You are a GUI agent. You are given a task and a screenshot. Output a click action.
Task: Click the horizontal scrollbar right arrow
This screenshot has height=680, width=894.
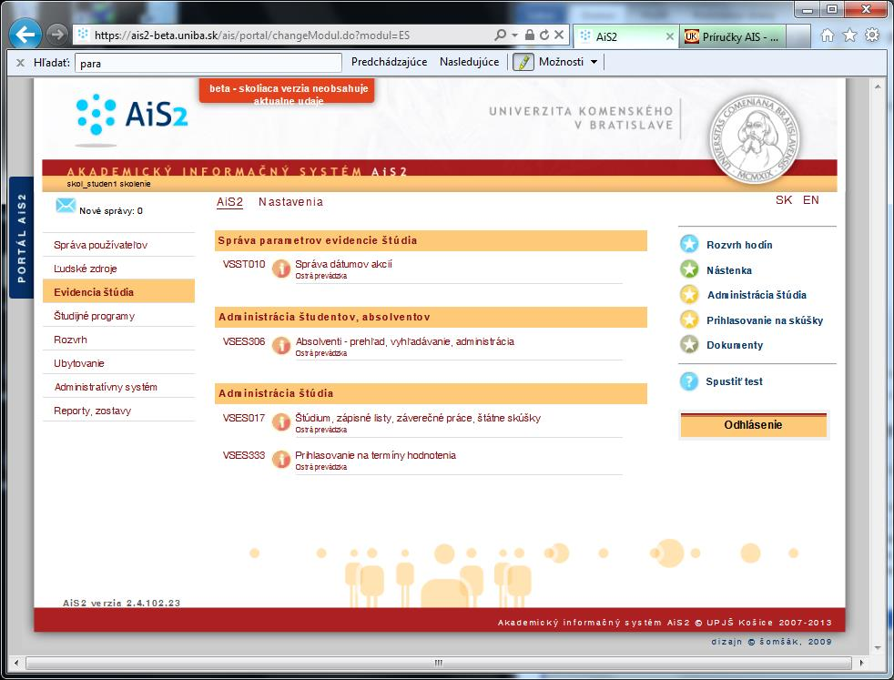coord(861,663)
